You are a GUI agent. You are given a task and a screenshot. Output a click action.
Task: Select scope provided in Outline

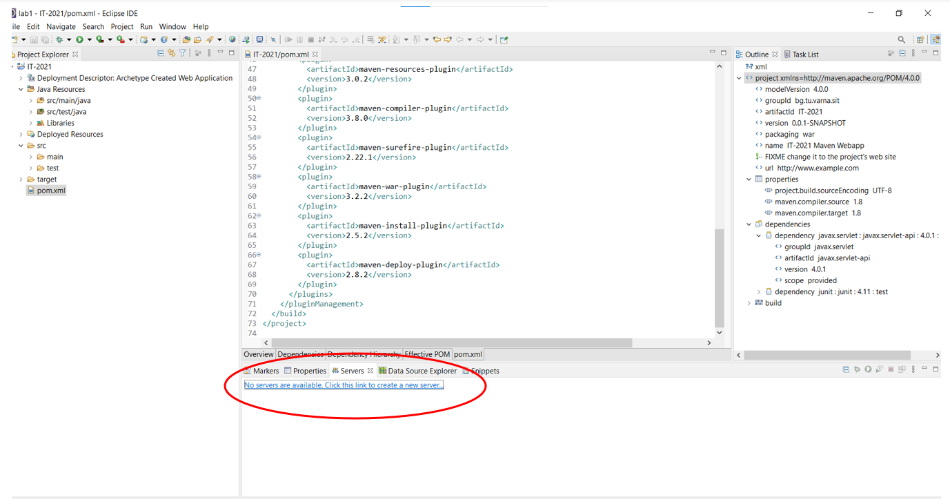(x=806, y=280)
